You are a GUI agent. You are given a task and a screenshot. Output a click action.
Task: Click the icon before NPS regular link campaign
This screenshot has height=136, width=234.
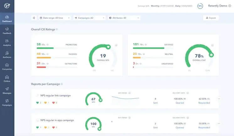38,96
